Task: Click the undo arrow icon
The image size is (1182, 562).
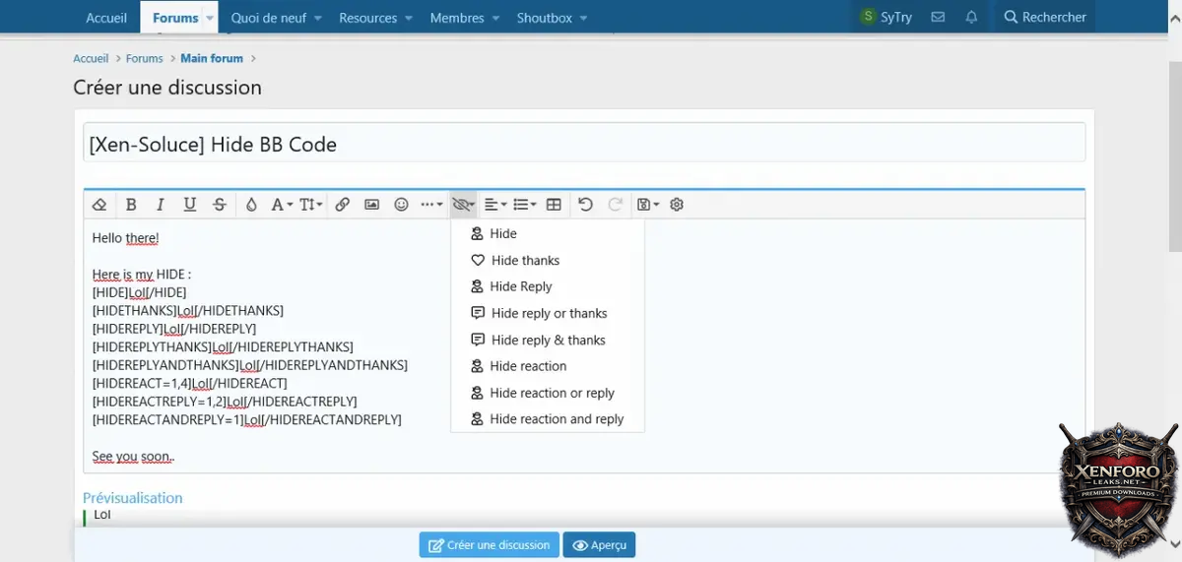Action: pyautogui.click(x=585, y=205)
